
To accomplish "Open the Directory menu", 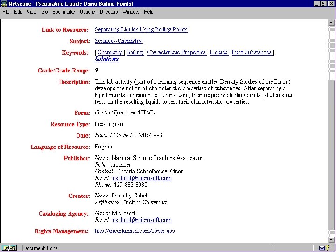I will click(x=109, y=12).
